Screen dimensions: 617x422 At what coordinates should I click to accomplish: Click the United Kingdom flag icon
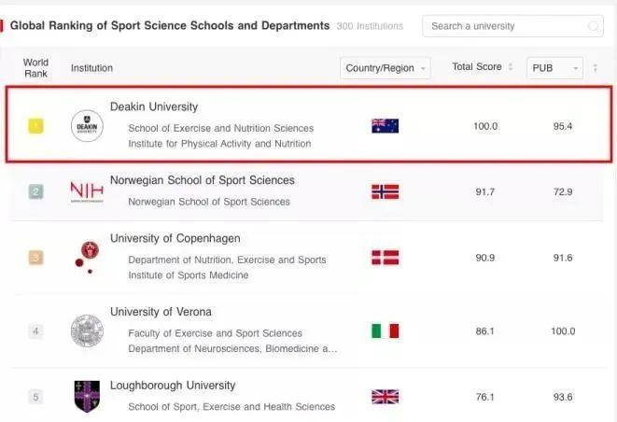pyautogui.click(x=385, y=397)
